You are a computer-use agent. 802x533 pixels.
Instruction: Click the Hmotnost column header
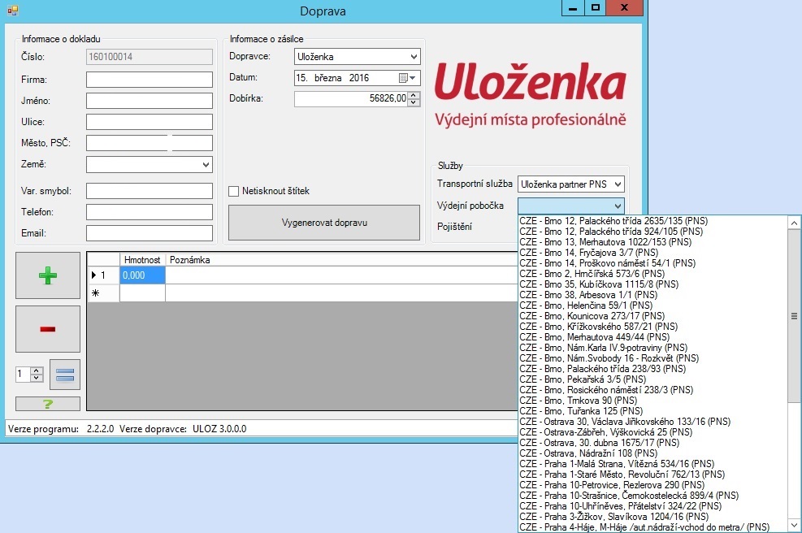pos(142,260)
